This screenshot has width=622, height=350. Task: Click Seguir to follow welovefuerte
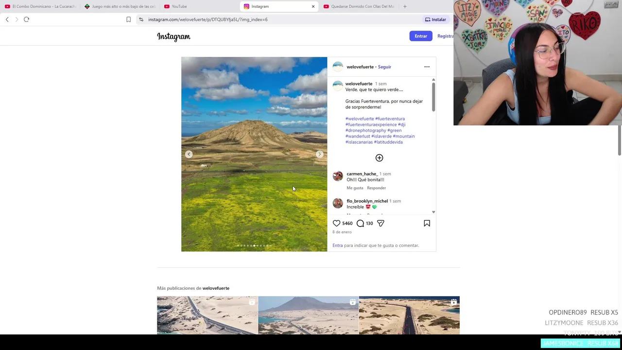point(384,67)
